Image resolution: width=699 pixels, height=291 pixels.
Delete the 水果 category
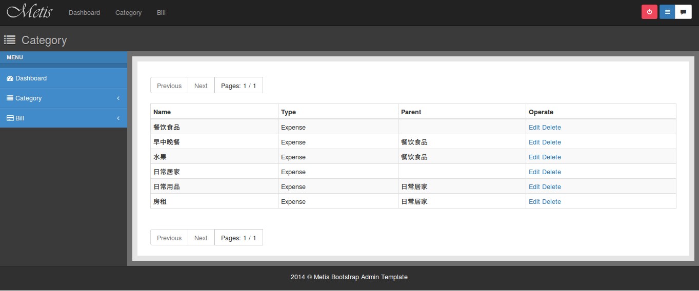[551, 157]
